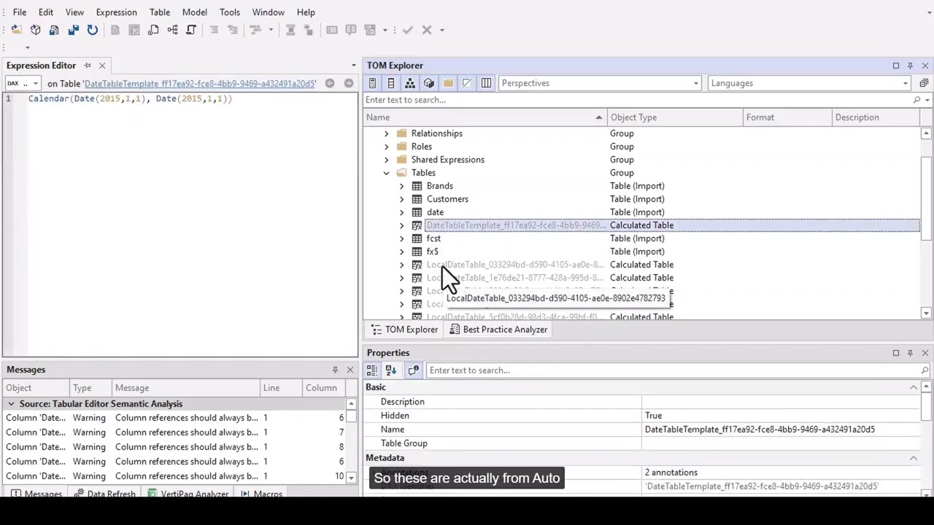Switch to the TOM Explorer bottom tab
Screen dimensions: 934x525
[404, 330]
